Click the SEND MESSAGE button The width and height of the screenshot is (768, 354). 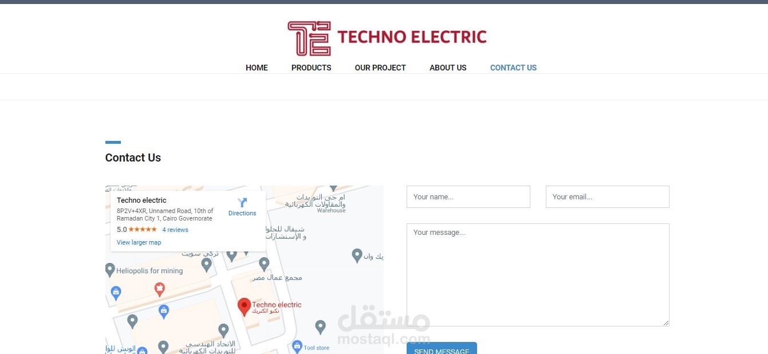tap(442, 348)
